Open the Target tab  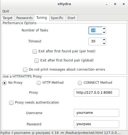pos(7,18)
